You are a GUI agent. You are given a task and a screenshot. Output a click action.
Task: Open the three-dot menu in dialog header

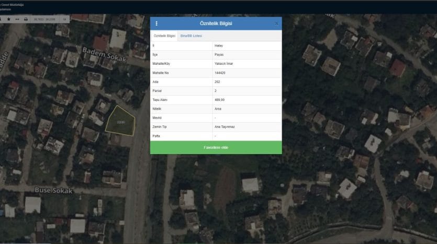[156, 24]
